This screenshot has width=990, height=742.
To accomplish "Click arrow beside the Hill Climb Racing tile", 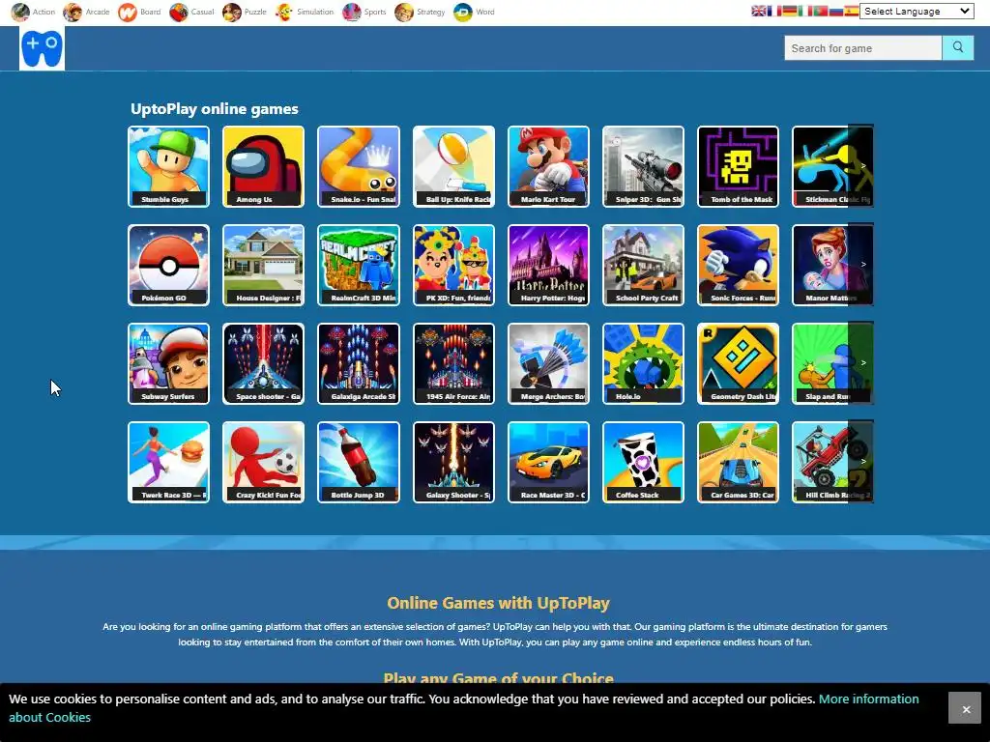I will pos(861,461).
